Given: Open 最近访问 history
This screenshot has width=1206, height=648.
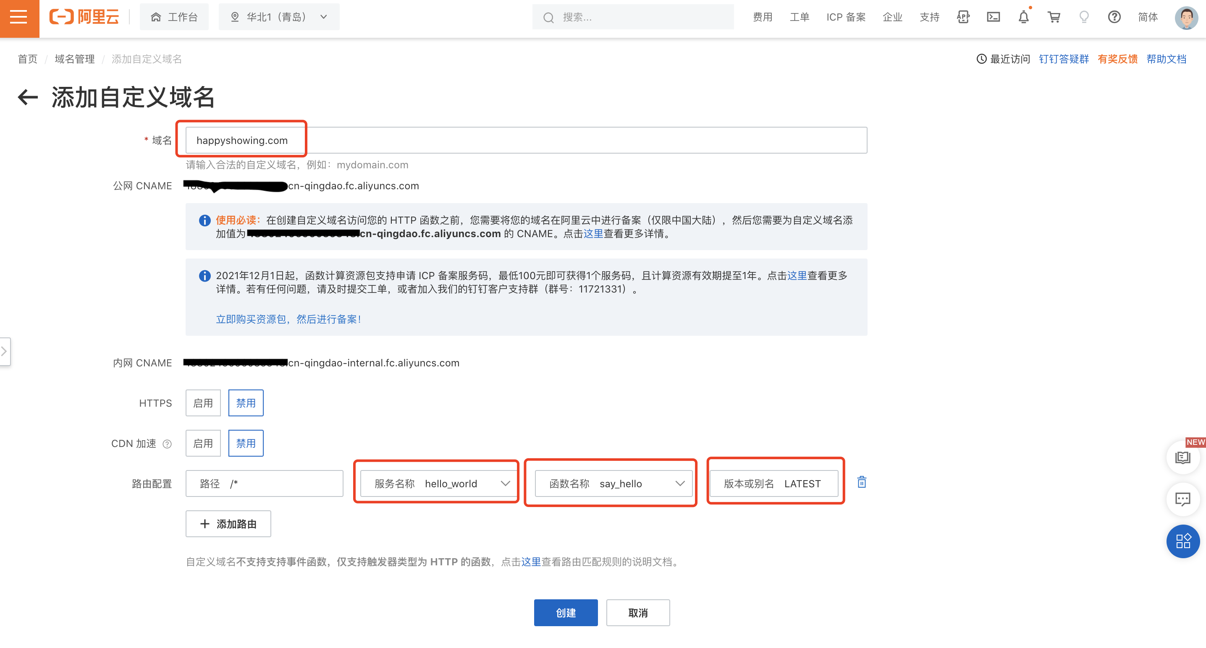Looking at the screenshot, I should 1003,59.
